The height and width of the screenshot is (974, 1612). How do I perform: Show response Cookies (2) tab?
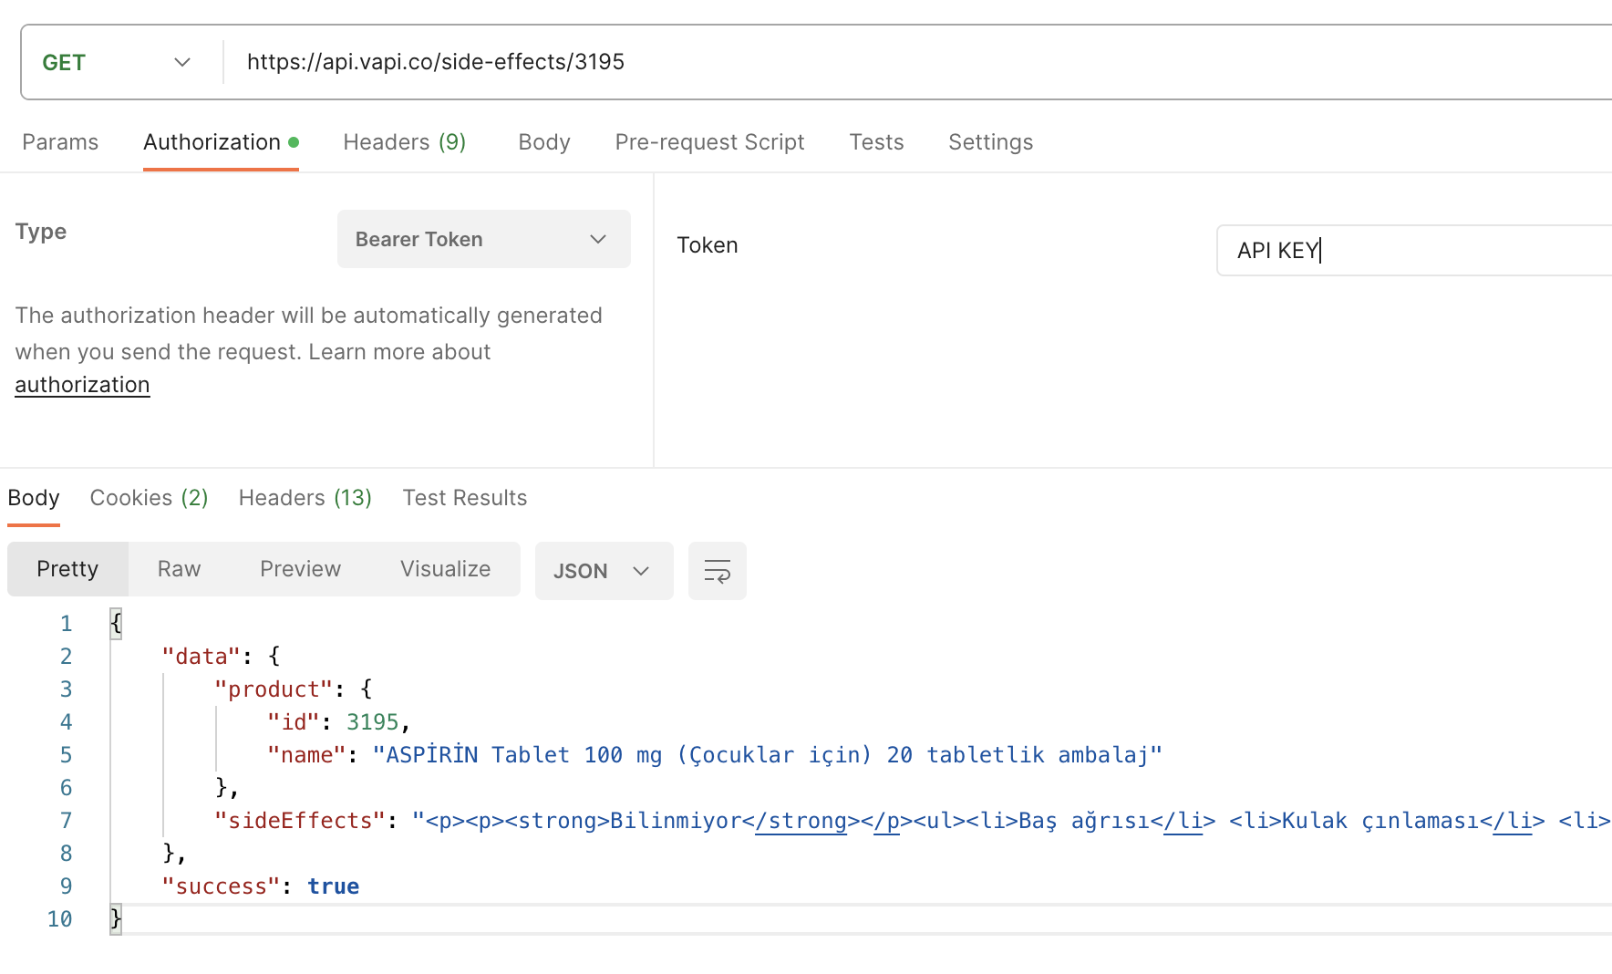coord(150,498)
